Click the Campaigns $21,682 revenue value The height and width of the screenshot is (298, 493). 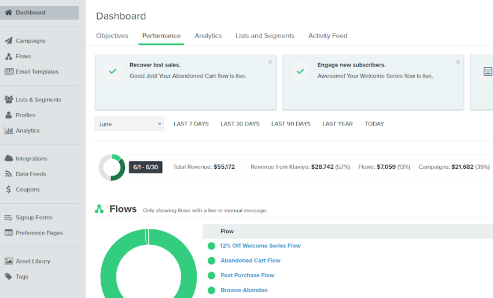pos(462,167)
